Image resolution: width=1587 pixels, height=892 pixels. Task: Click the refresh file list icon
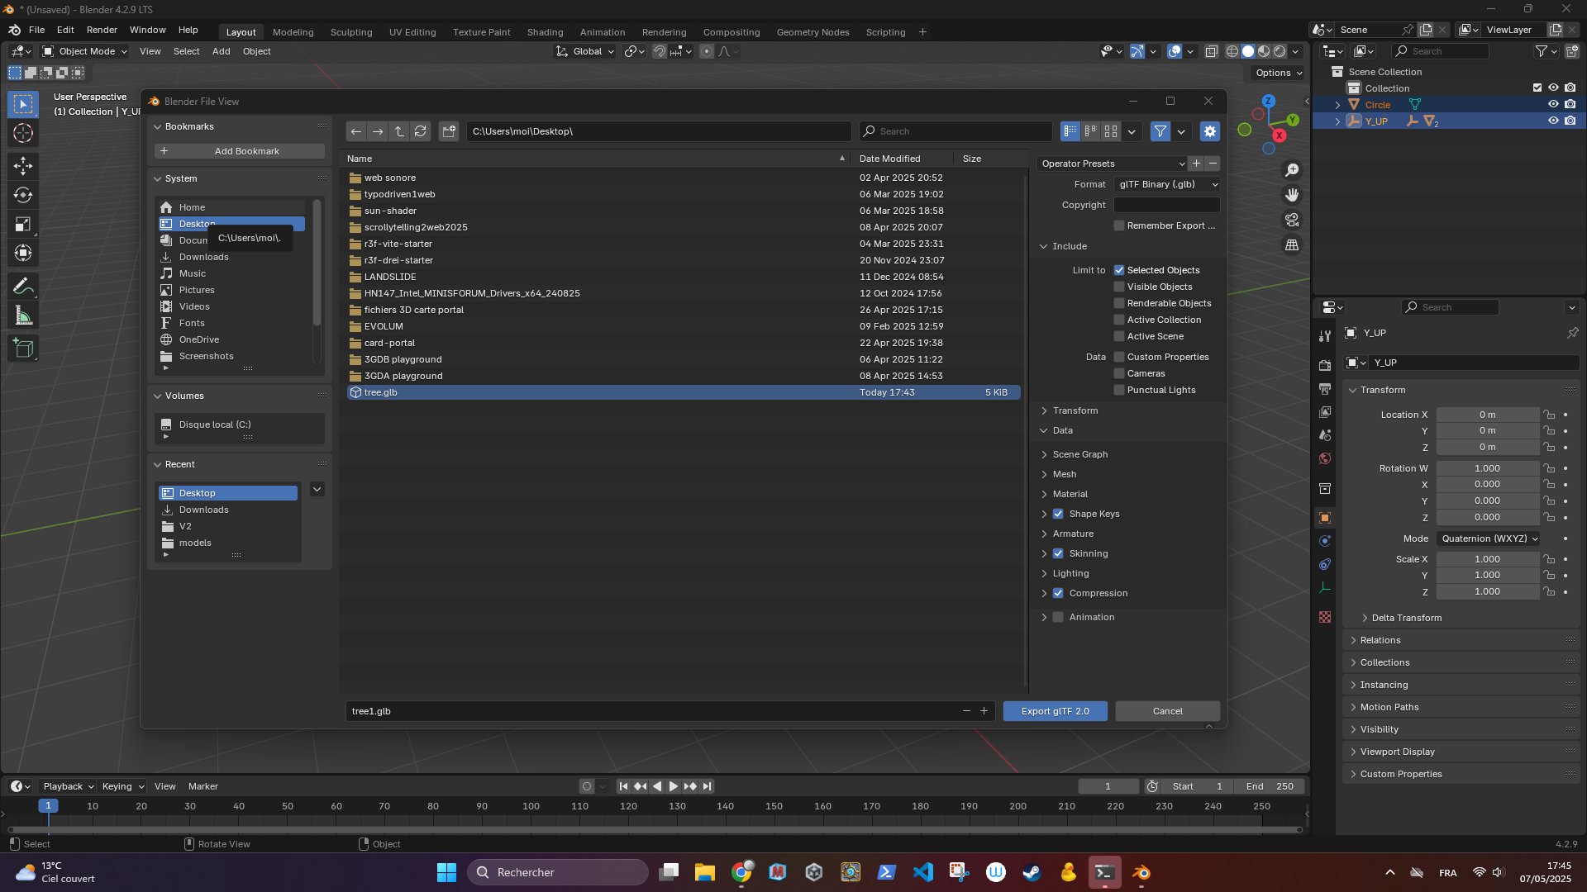coord(421,131)
